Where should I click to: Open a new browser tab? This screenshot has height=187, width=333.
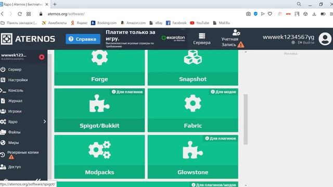click(55, 4)
